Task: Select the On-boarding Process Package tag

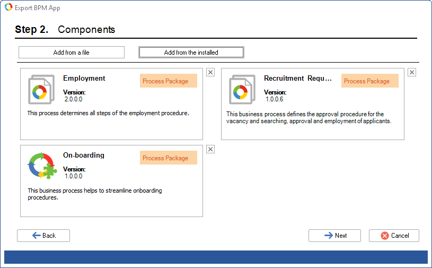Action: click(169, 158)
